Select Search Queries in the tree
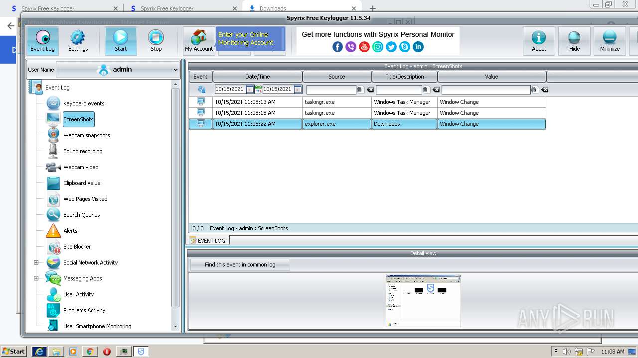This screenshot has height=358, width=638. click(81, 215)
